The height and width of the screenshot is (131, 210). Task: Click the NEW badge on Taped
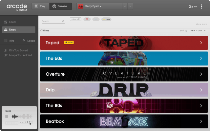(69, 42)
